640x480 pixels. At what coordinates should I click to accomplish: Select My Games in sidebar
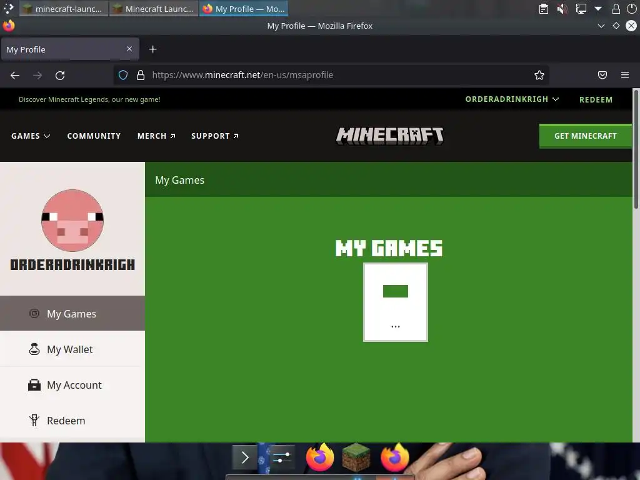click(x=72, y=314)
